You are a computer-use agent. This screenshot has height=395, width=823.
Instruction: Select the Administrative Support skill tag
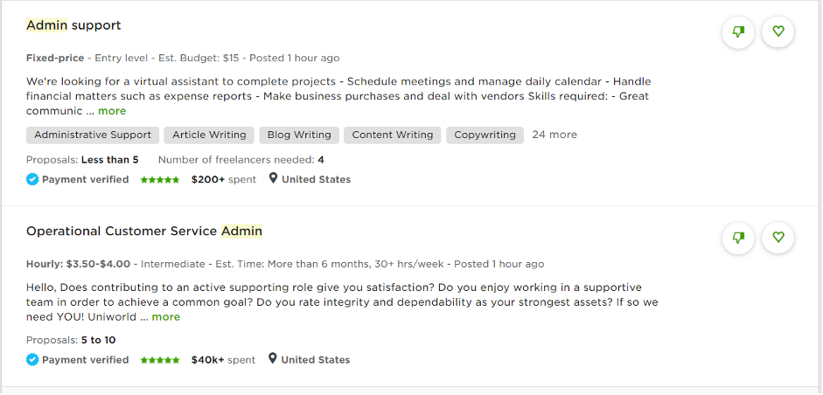pyautogui.click(x=93, y=135)
